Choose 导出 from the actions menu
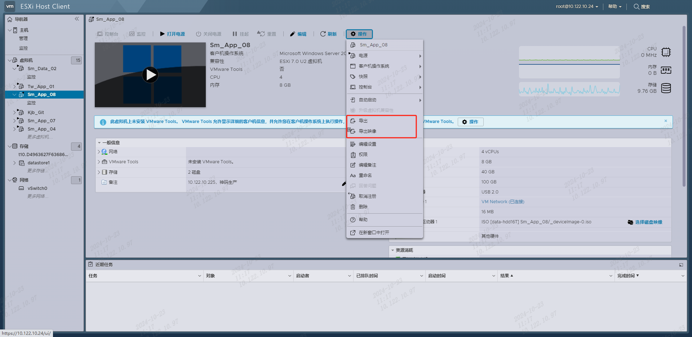Image resolution: width=692 pixels, height=337 pixels. [385, 121]
